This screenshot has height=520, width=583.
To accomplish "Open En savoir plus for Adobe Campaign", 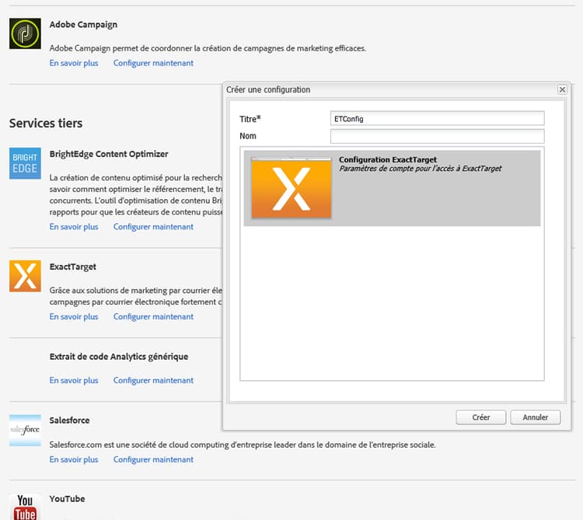I will pyautogui.click(x=74, y=63).
